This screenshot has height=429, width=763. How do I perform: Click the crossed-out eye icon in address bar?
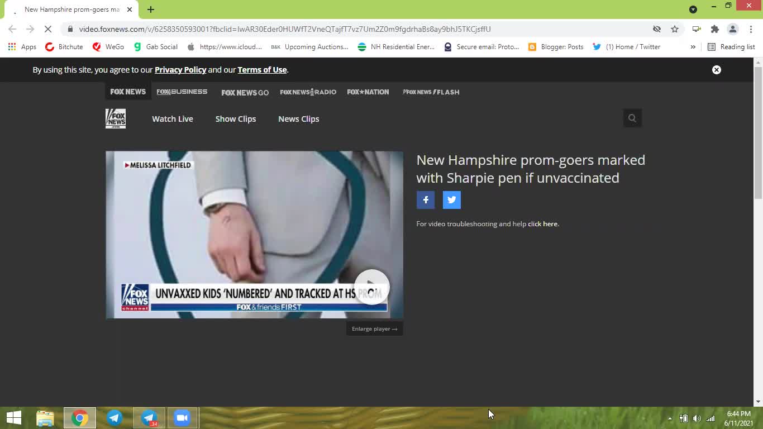(x=657, y=29)
